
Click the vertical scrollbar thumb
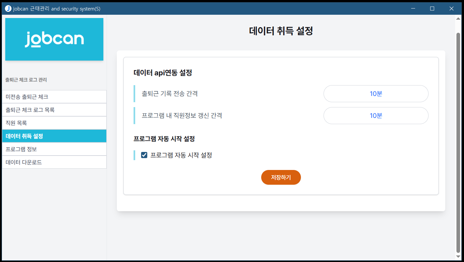click(458, 141)
